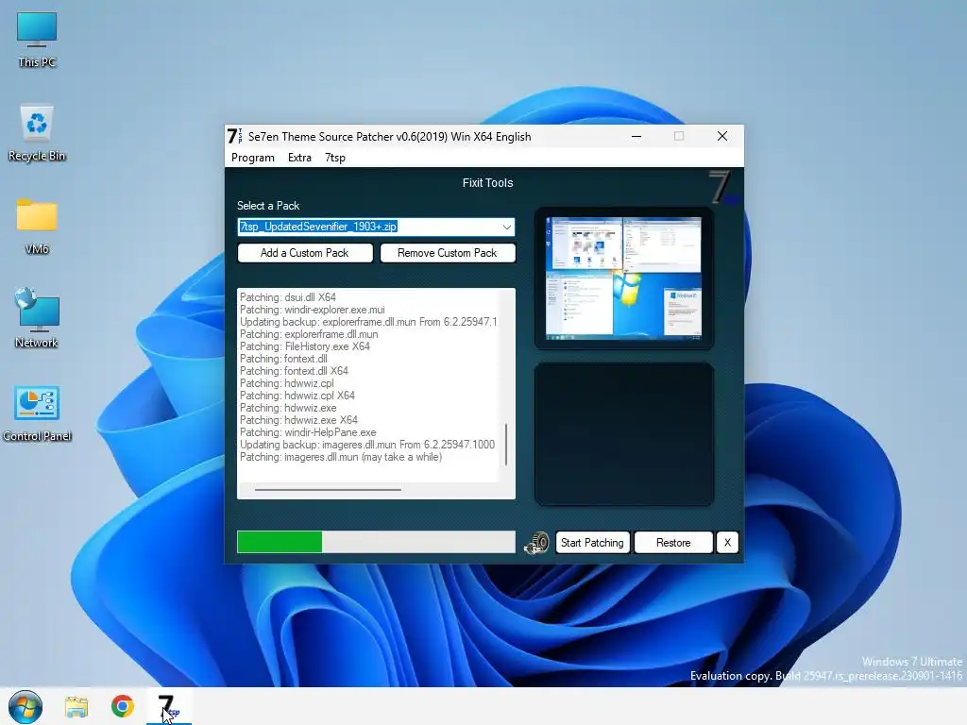Click log line 'Patching: dsui.dll X64'
This screenshot has width=967, height=725.
[287, 297]
